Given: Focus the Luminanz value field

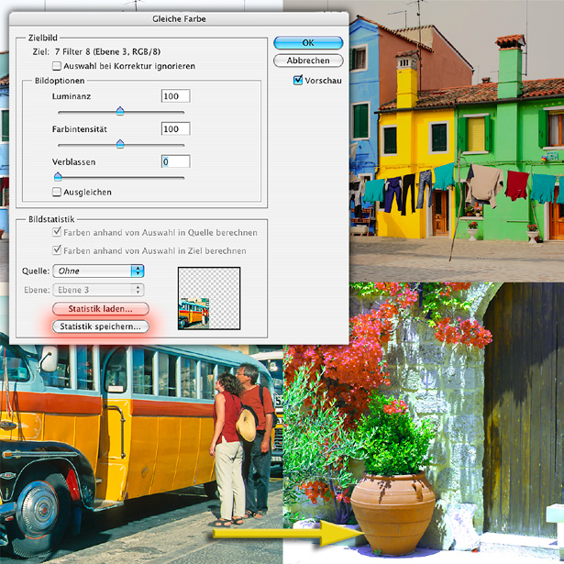Looking at the screenshot, I should [x=174, y=96].
